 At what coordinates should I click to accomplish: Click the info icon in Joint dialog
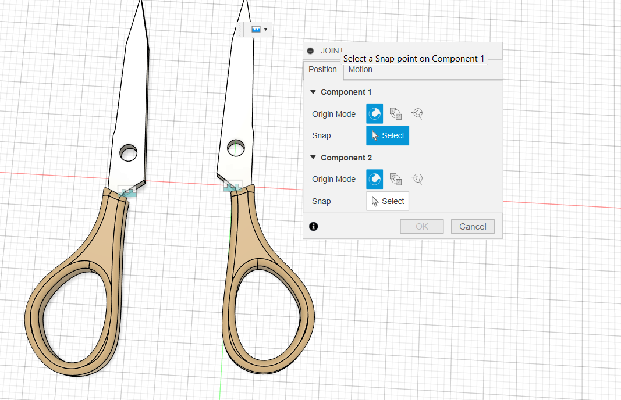click(x=314, y=227)
